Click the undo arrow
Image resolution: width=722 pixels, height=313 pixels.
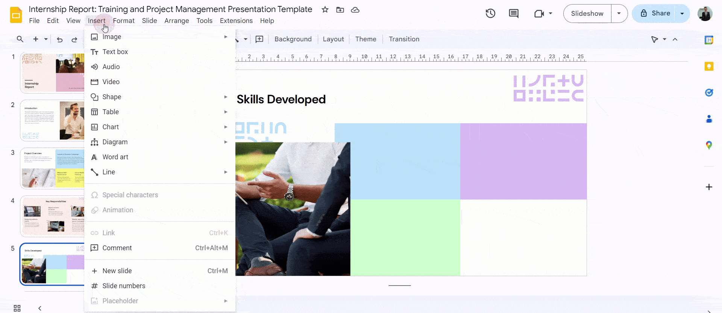coord(59,39)
